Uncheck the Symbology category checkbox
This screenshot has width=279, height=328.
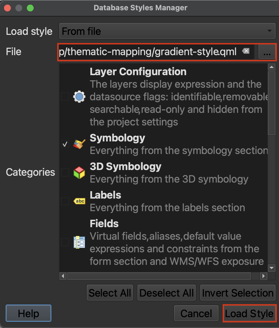point(65,144)
